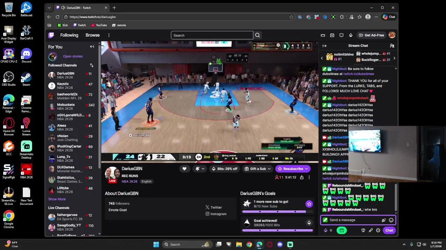Viewport: 446px width, 250px height.
Task: Expand the new sub goal star button
Action: click(309, 204)
